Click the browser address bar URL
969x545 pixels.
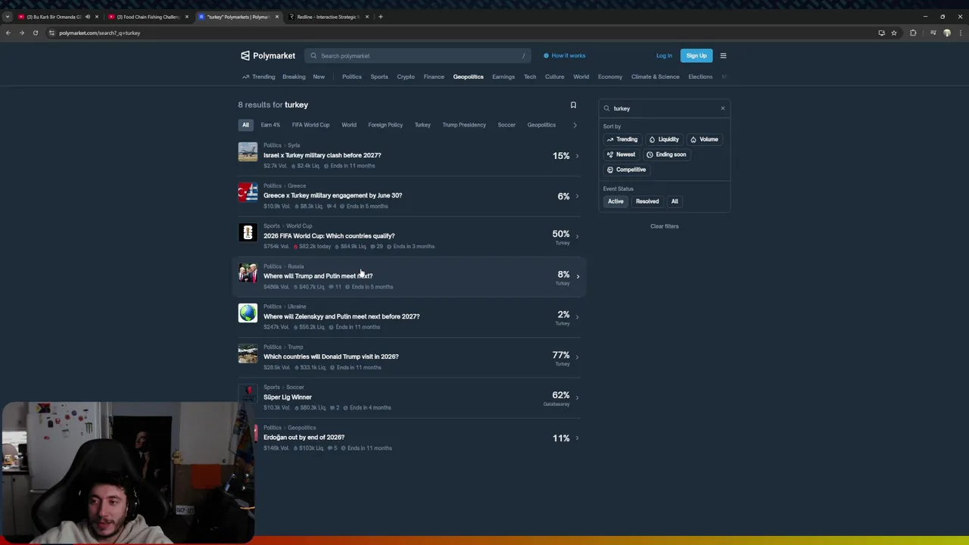click(99, 33)
